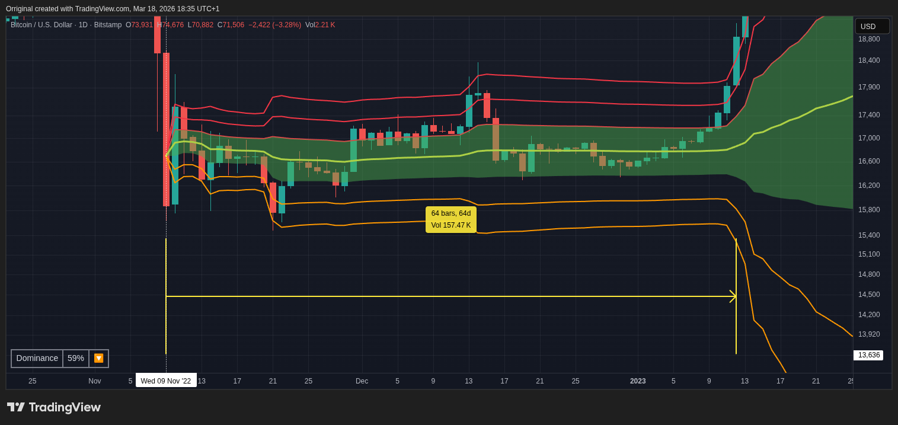Click the 13,920 price scale label
The height and width of the screenshot is (425, 898).
869,334
